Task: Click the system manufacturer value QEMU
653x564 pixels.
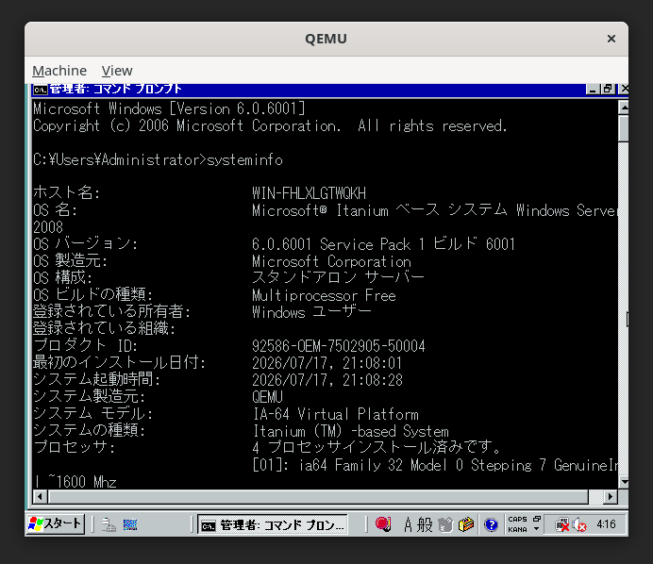Action: (x=267, y=397)
